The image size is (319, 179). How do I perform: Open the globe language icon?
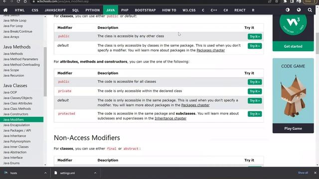[x=299, y=10]
